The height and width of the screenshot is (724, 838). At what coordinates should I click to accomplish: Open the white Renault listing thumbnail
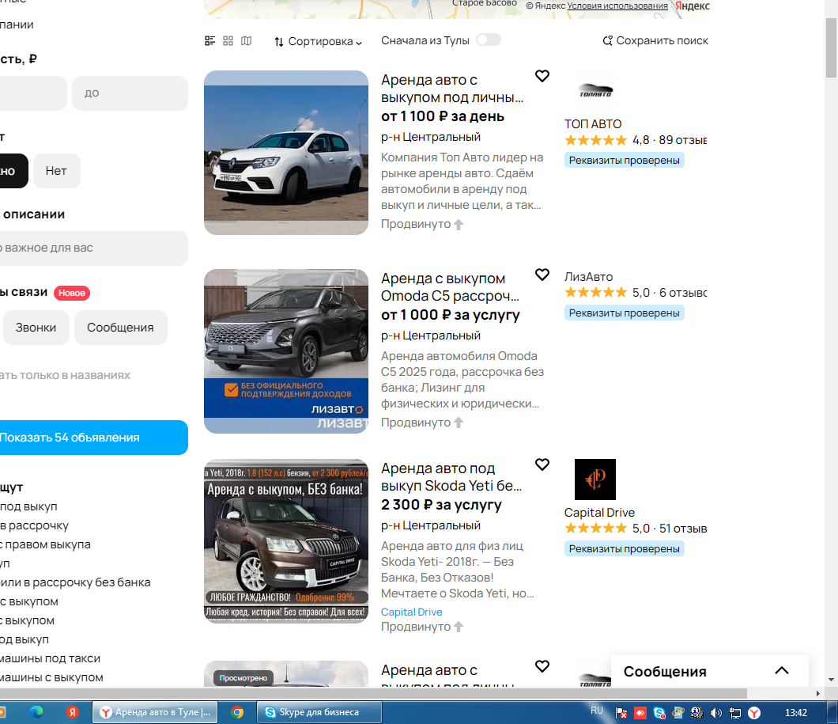pos(286,153)
